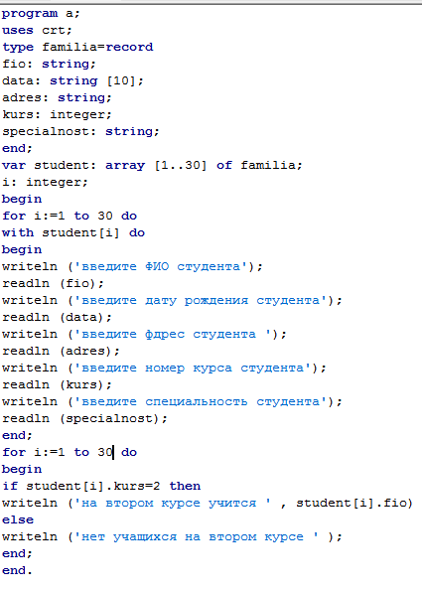Click the 'i: integer;' declaration line
Image resolution: width=422 pixels, height=592 pixels.
pyautogui.click(x=45, y=182)
